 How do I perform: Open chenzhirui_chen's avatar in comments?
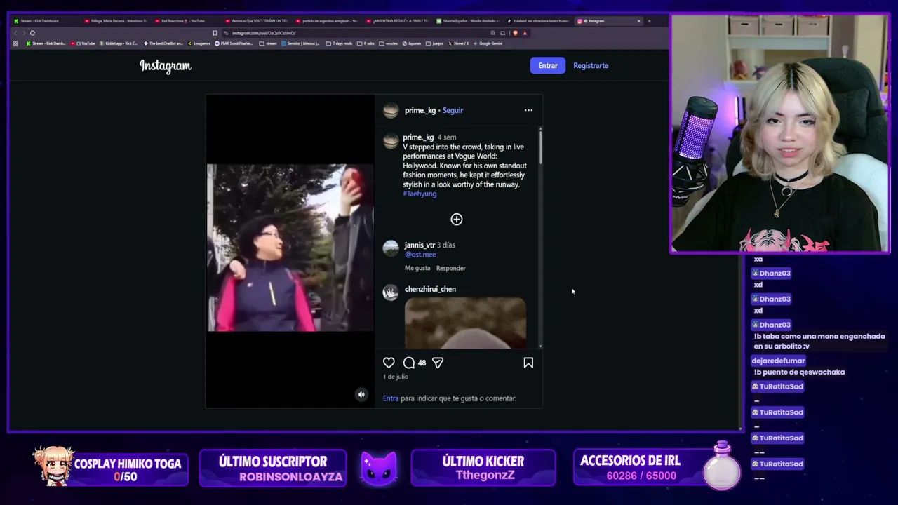pos(391,292)
